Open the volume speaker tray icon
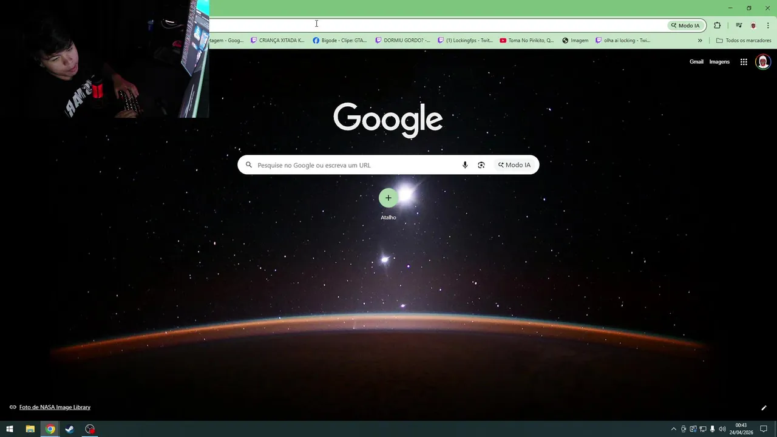Viewport: 777px width, 437px height. pos(722,429)
